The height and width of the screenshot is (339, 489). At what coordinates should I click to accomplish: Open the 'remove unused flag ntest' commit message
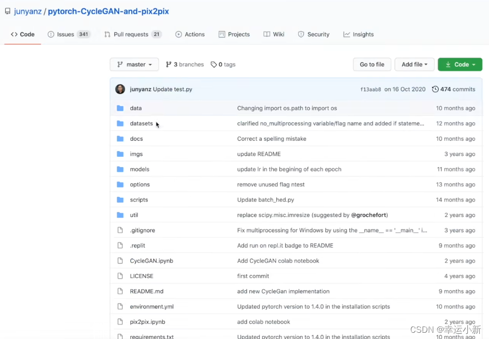271,184
